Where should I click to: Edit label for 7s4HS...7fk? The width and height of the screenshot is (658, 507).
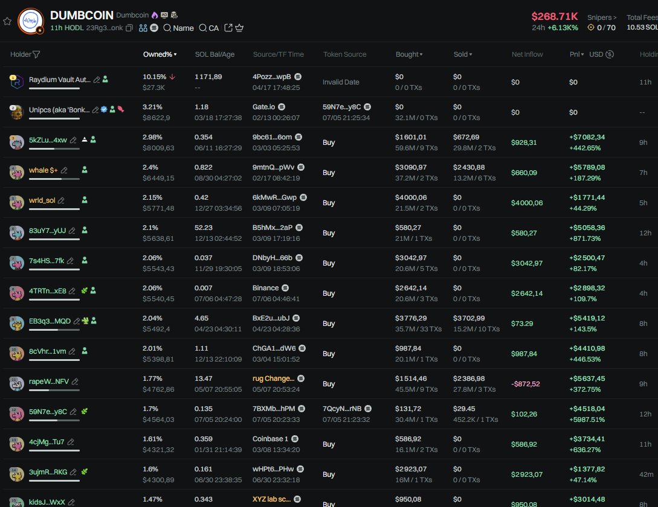70,261
